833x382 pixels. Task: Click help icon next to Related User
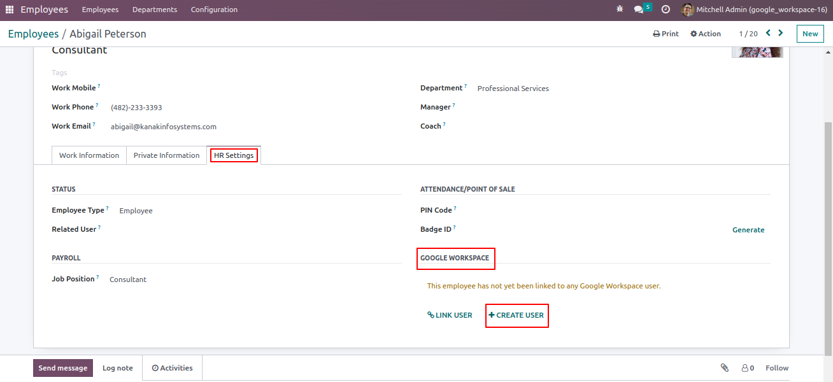[x=99, y=227]
